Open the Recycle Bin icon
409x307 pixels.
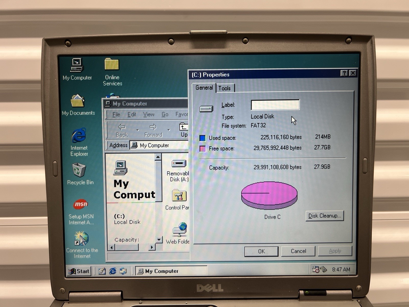pos(80,174)
